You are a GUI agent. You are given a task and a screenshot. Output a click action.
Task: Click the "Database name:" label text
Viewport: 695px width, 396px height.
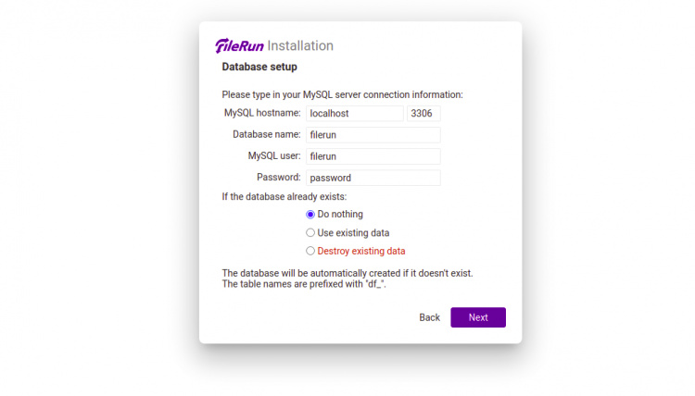(266, 135)
